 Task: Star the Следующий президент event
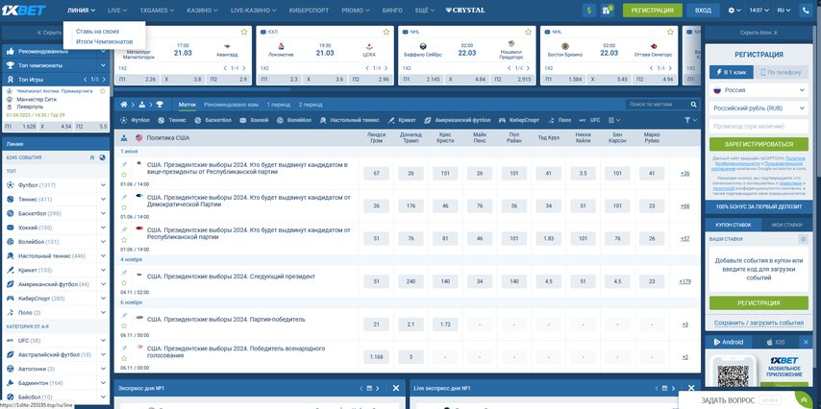point(124,283)
